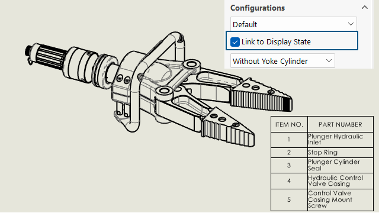Collapse the Configurations section chevron
This screenshot has width=379, height=213.
coord(365,8)
